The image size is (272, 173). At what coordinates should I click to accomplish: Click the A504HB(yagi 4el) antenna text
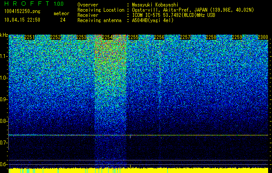click(x=153, y=20)
